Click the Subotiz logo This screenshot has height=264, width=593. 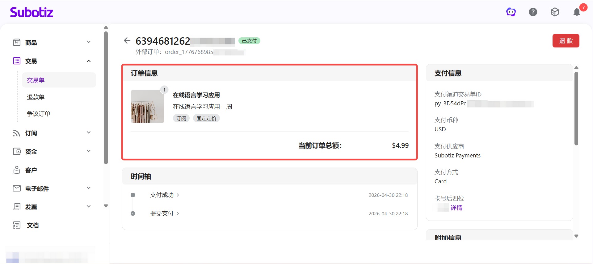[32, 12]
